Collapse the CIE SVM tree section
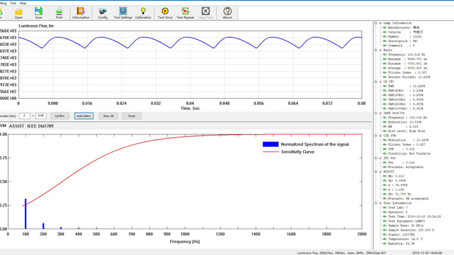Screen dimensions: 454x255 coord(376,136)
